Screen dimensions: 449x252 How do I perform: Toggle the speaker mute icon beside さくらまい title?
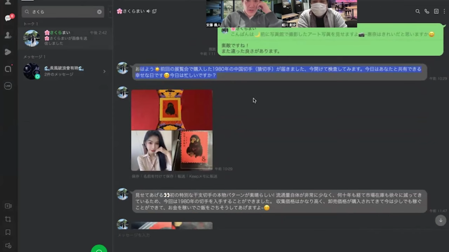[148, 11]
